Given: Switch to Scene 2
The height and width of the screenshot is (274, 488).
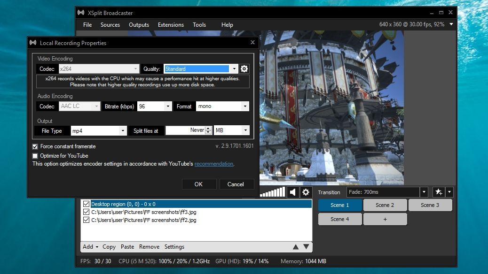Looking at the screenshot, I should (385, 205).
